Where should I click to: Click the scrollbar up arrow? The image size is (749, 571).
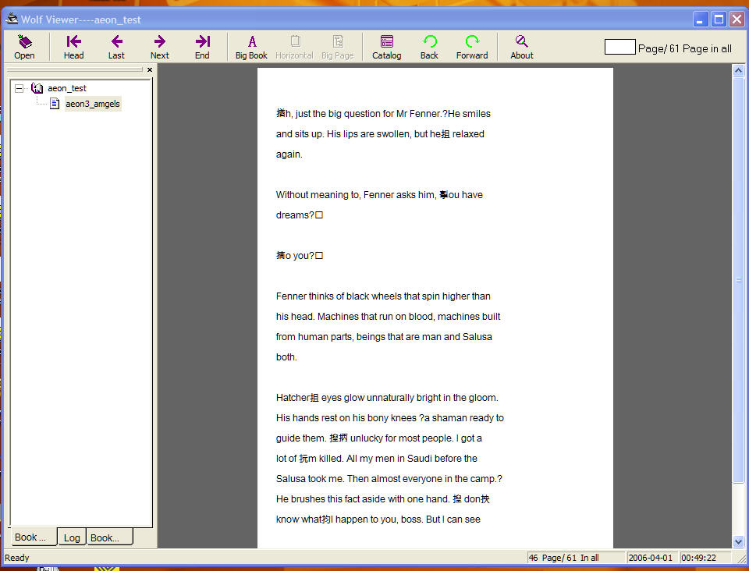738,71
